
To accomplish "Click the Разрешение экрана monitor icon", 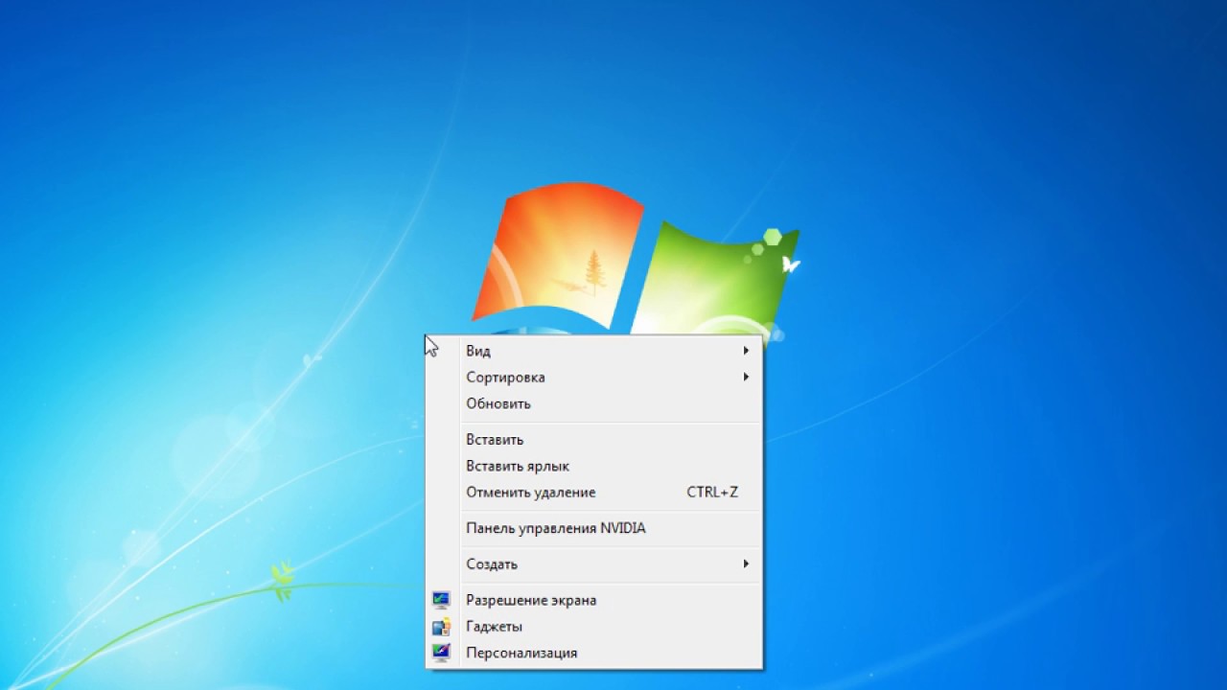I will (441, 600).
